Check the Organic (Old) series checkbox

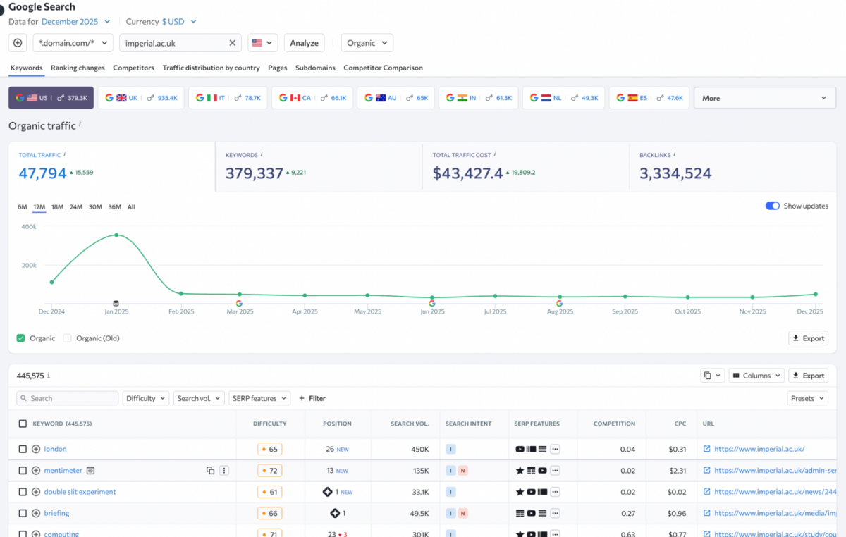click(68, 338)
